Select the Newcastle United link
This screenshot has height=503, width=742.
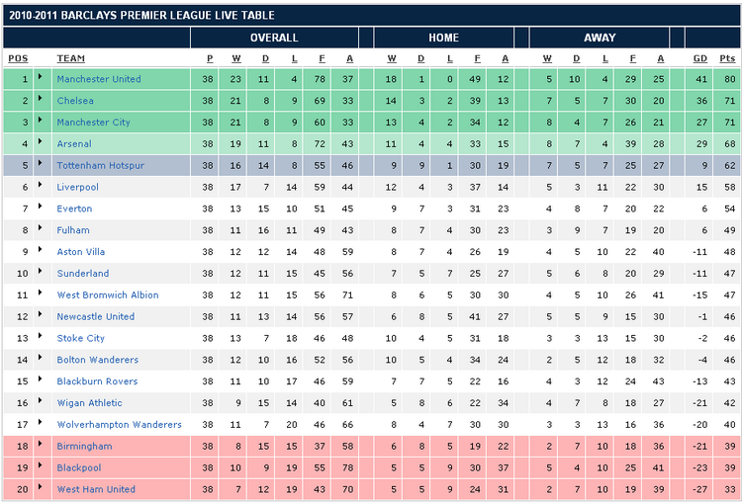point(95,316)
